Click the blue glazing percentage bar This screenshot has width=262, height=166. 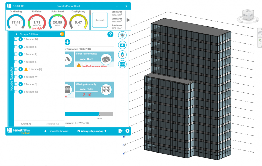(82, 114)
